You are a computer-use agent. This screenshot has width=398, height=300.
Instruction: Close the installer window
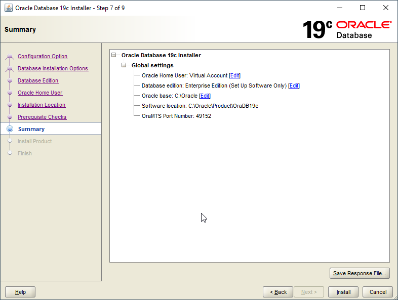385,8
